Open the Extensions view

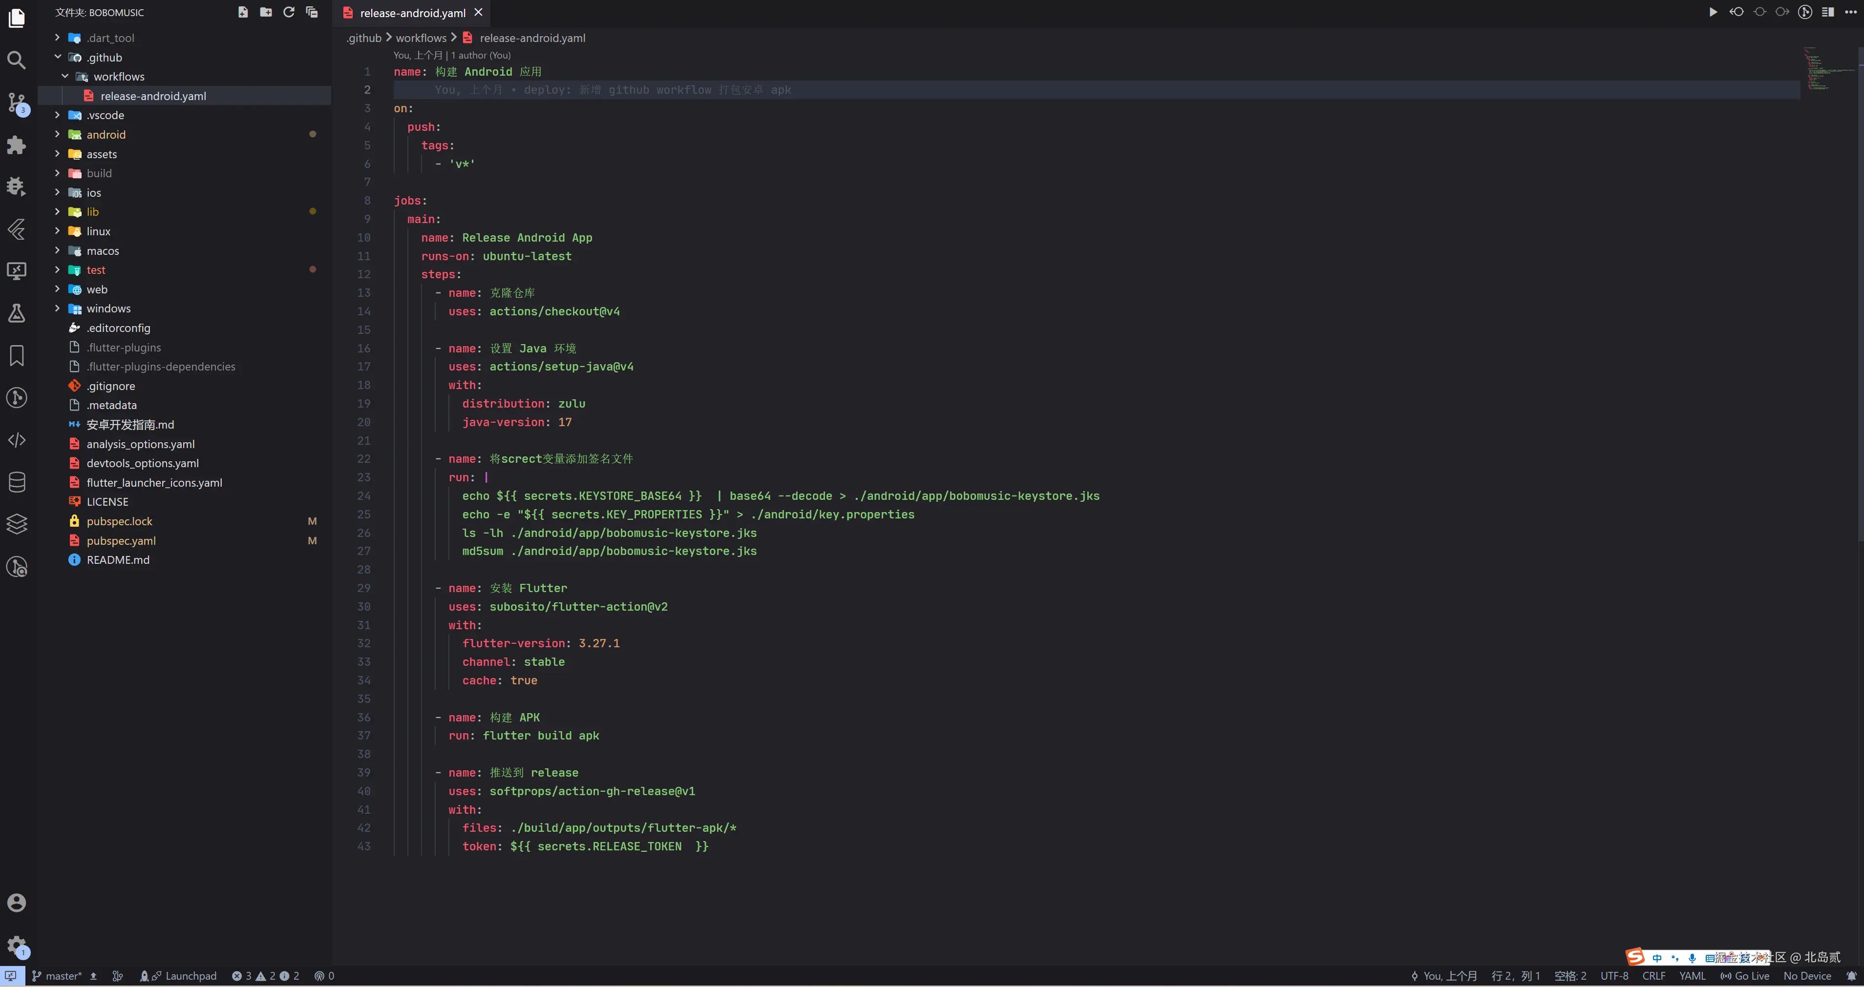click(16, 144)
